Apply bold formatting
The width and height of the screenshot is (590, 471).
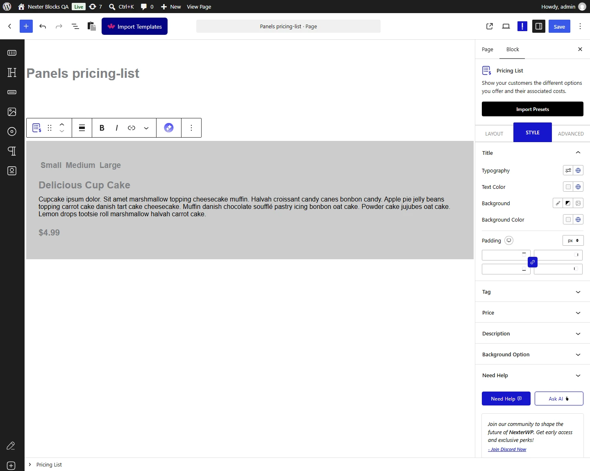click(102, 128)
